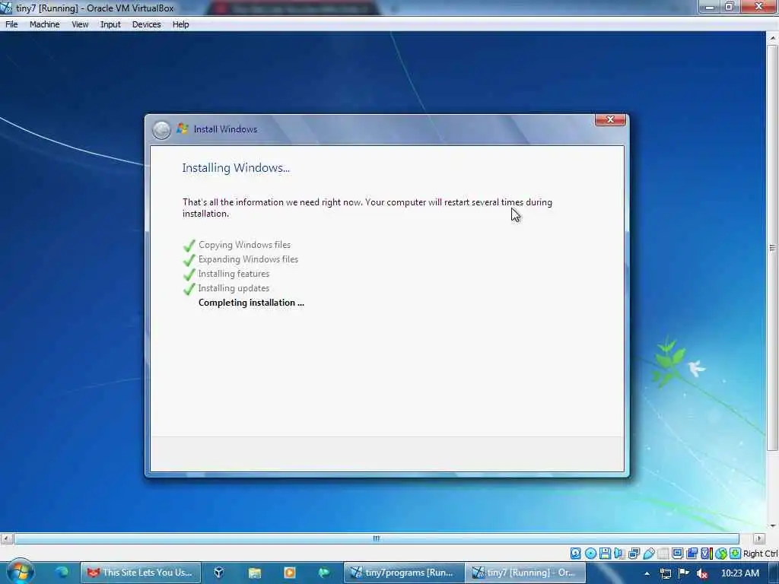Click the 10:23 AM clock
Viewport: 779px width, 584px height.
point(740,573)
